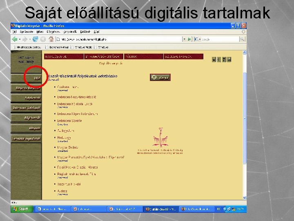Open the Eszközök menu

85,32
